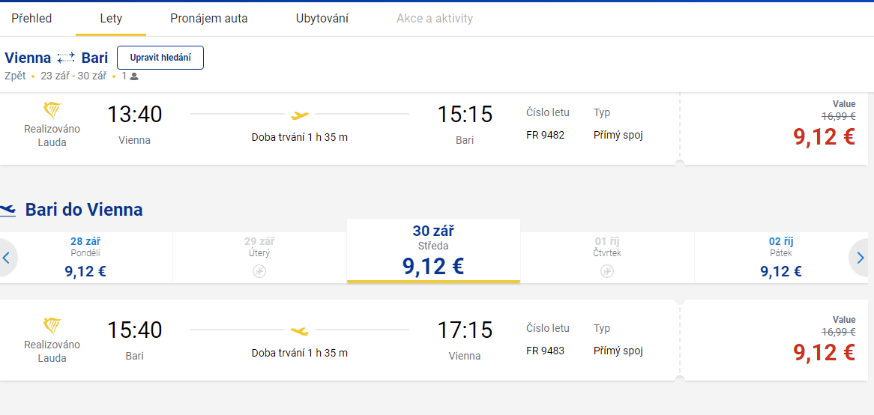Click the plane icon on Bari to Vienna flight
This screenshot has width=874, height=415.
point(300,331)
